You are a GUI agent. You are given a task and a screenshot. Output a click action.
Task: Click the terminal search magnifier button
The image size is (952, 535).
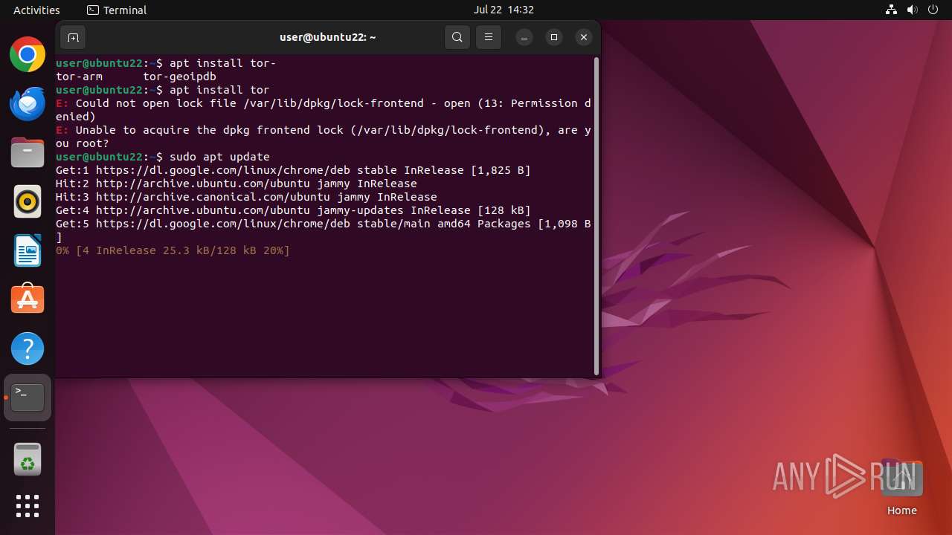pos(457,37)
